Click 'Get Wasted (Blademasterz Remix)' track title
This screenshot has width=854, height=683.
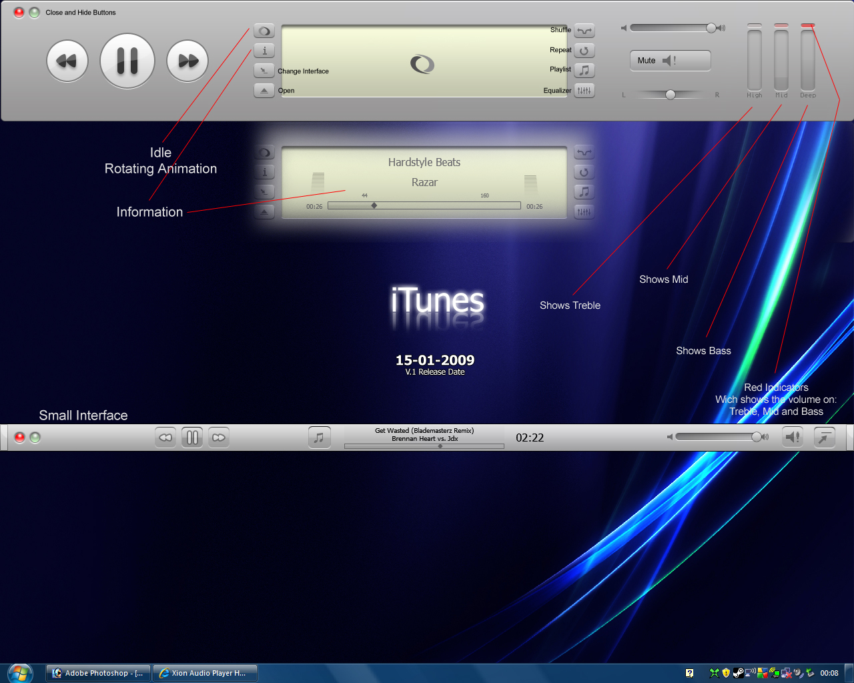(x=424, y=431)
